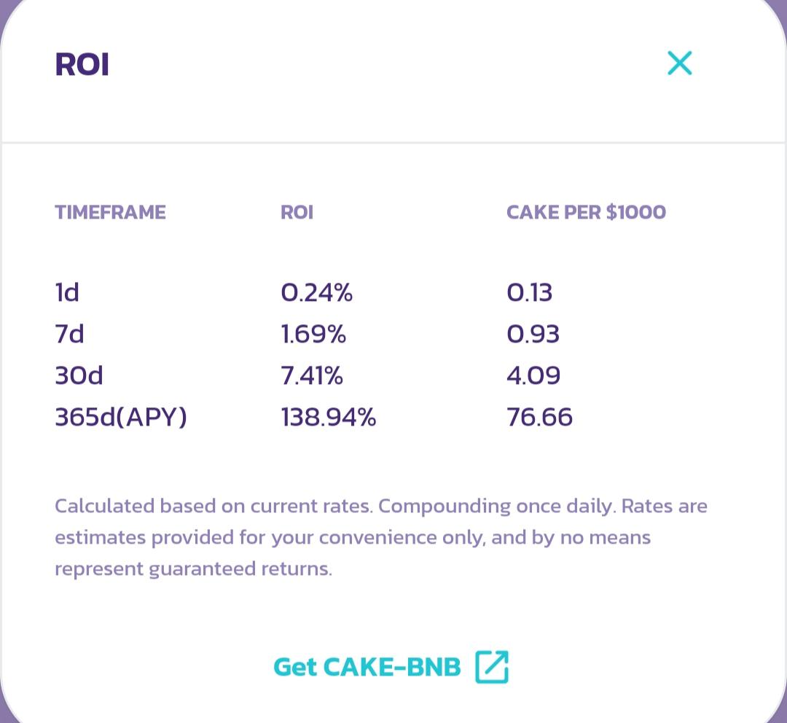
Task: Select the TIMEFRAME column header
Action: (x=110, y=212)
